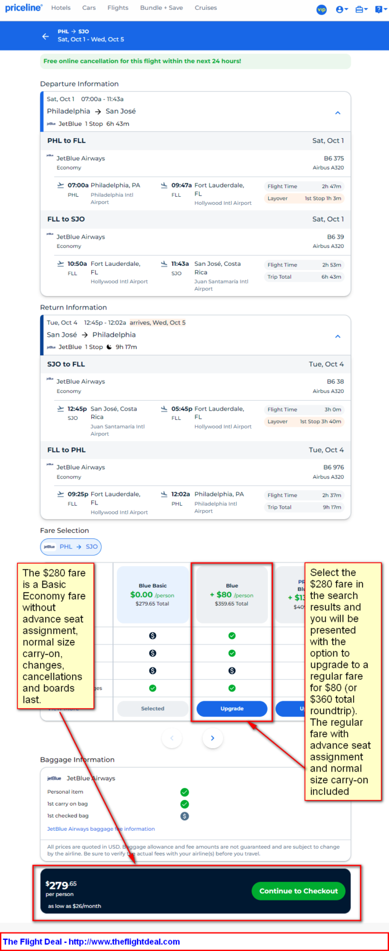This screenshot has width=389, height=951.
Task: Click the 1st carry on bag check icon
Action: coord(185,804)
